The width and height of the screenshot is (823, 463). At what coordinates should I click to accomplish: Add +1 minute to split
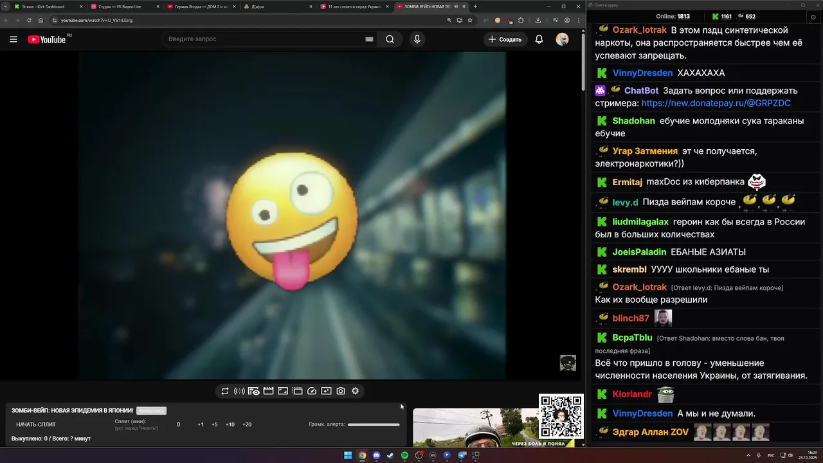tap(201, 424)
